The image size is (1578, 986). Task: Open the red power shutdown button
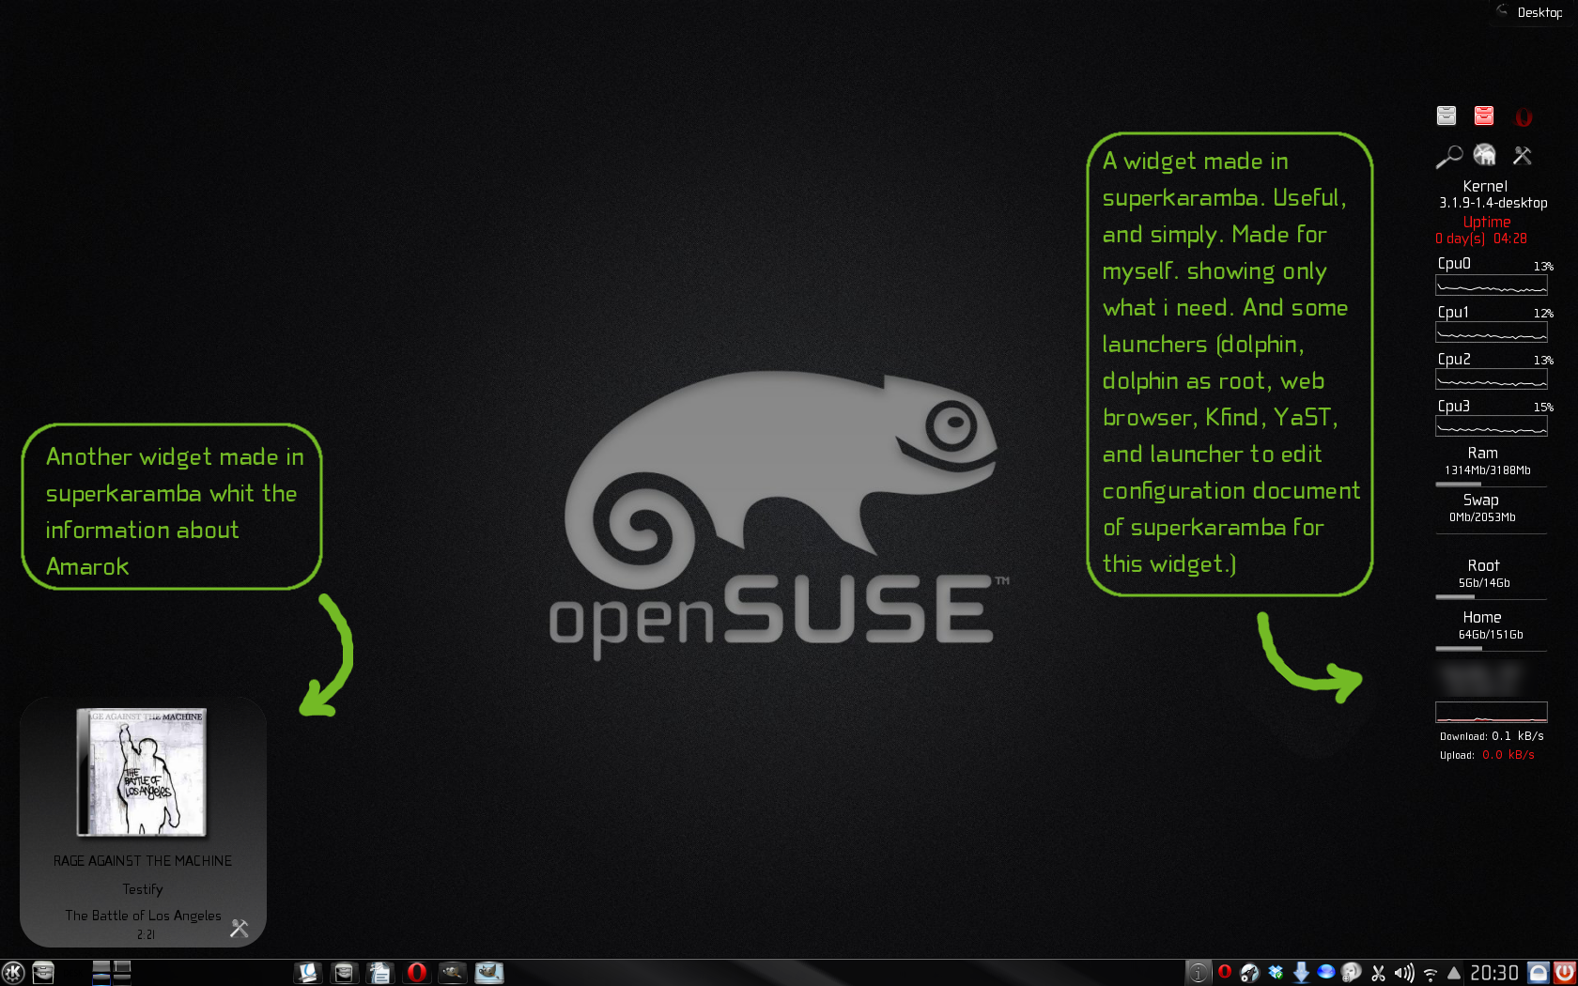[1565, 973]
